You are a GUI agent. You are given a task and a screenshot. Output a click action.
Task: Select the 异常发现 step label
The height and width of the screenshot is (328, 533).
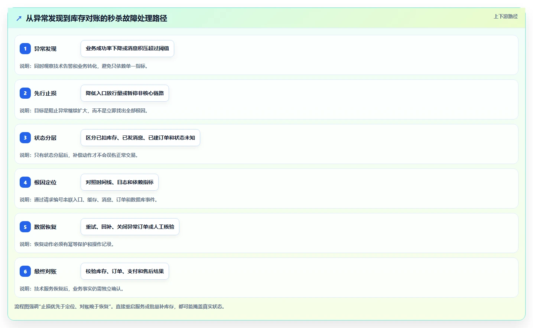pyautogui.click(x=45, y=49)
